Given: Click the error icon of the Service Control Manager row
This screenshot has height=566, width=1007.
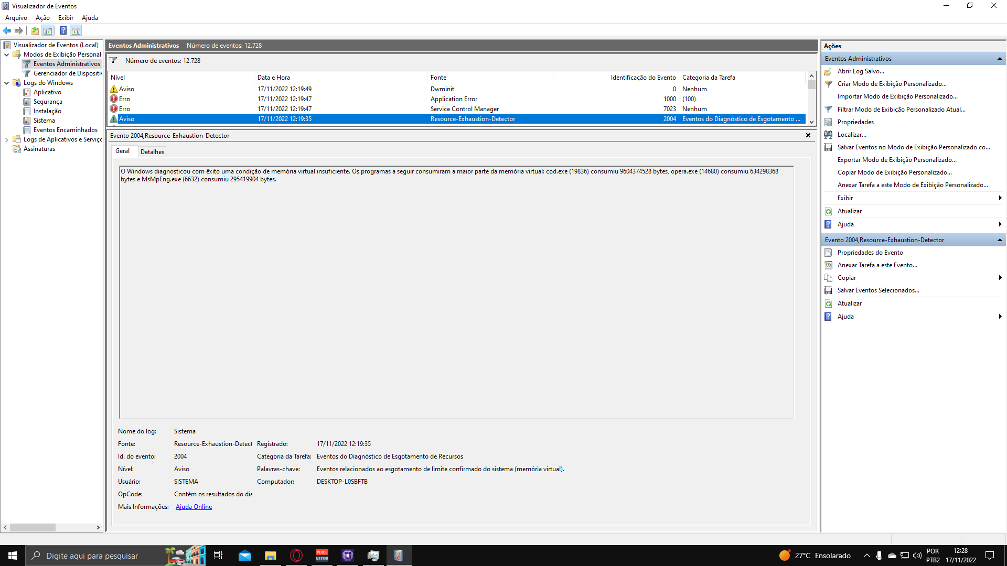Looking at the screenshot, I should 114,109.
